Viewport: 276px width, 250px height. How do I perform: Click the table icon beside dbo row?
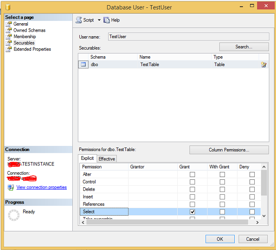(x=83, y=65)
